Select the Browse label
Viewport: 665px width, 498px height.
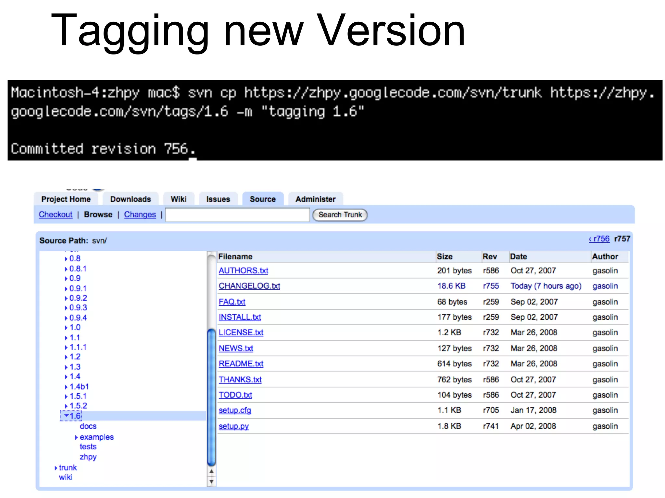(x=98, y=215)
